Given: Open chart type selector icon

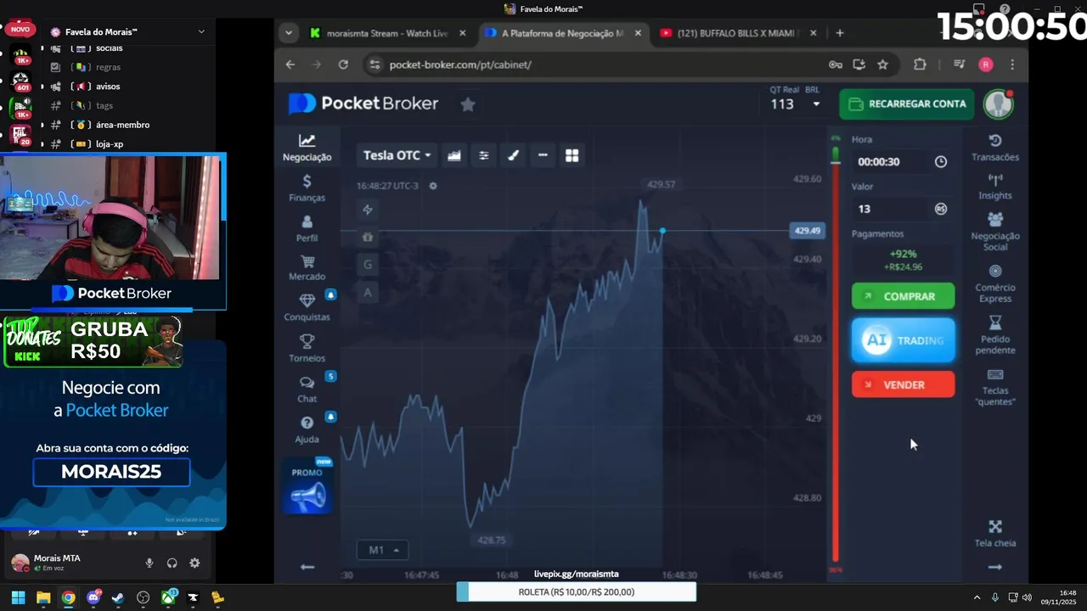Looking at the screenshot, I should pos(454,155).
